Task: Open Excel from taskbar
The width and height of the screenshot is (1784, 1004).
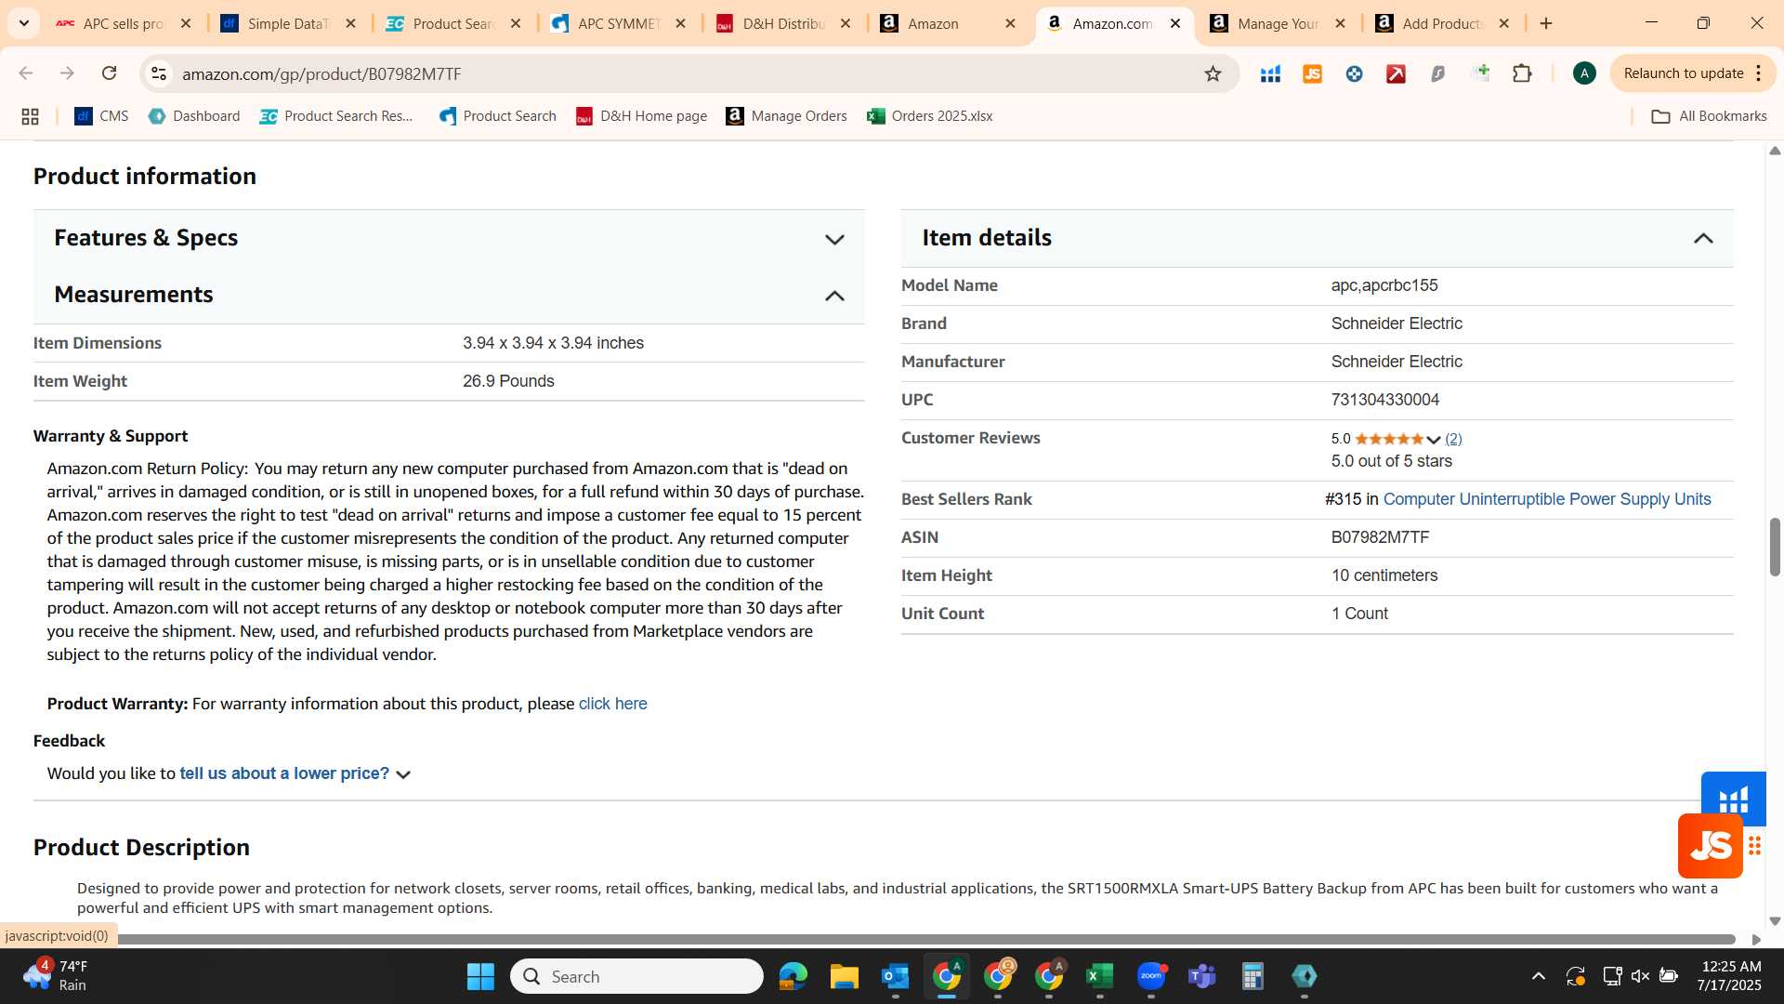Action: (x=1099, y=976)
